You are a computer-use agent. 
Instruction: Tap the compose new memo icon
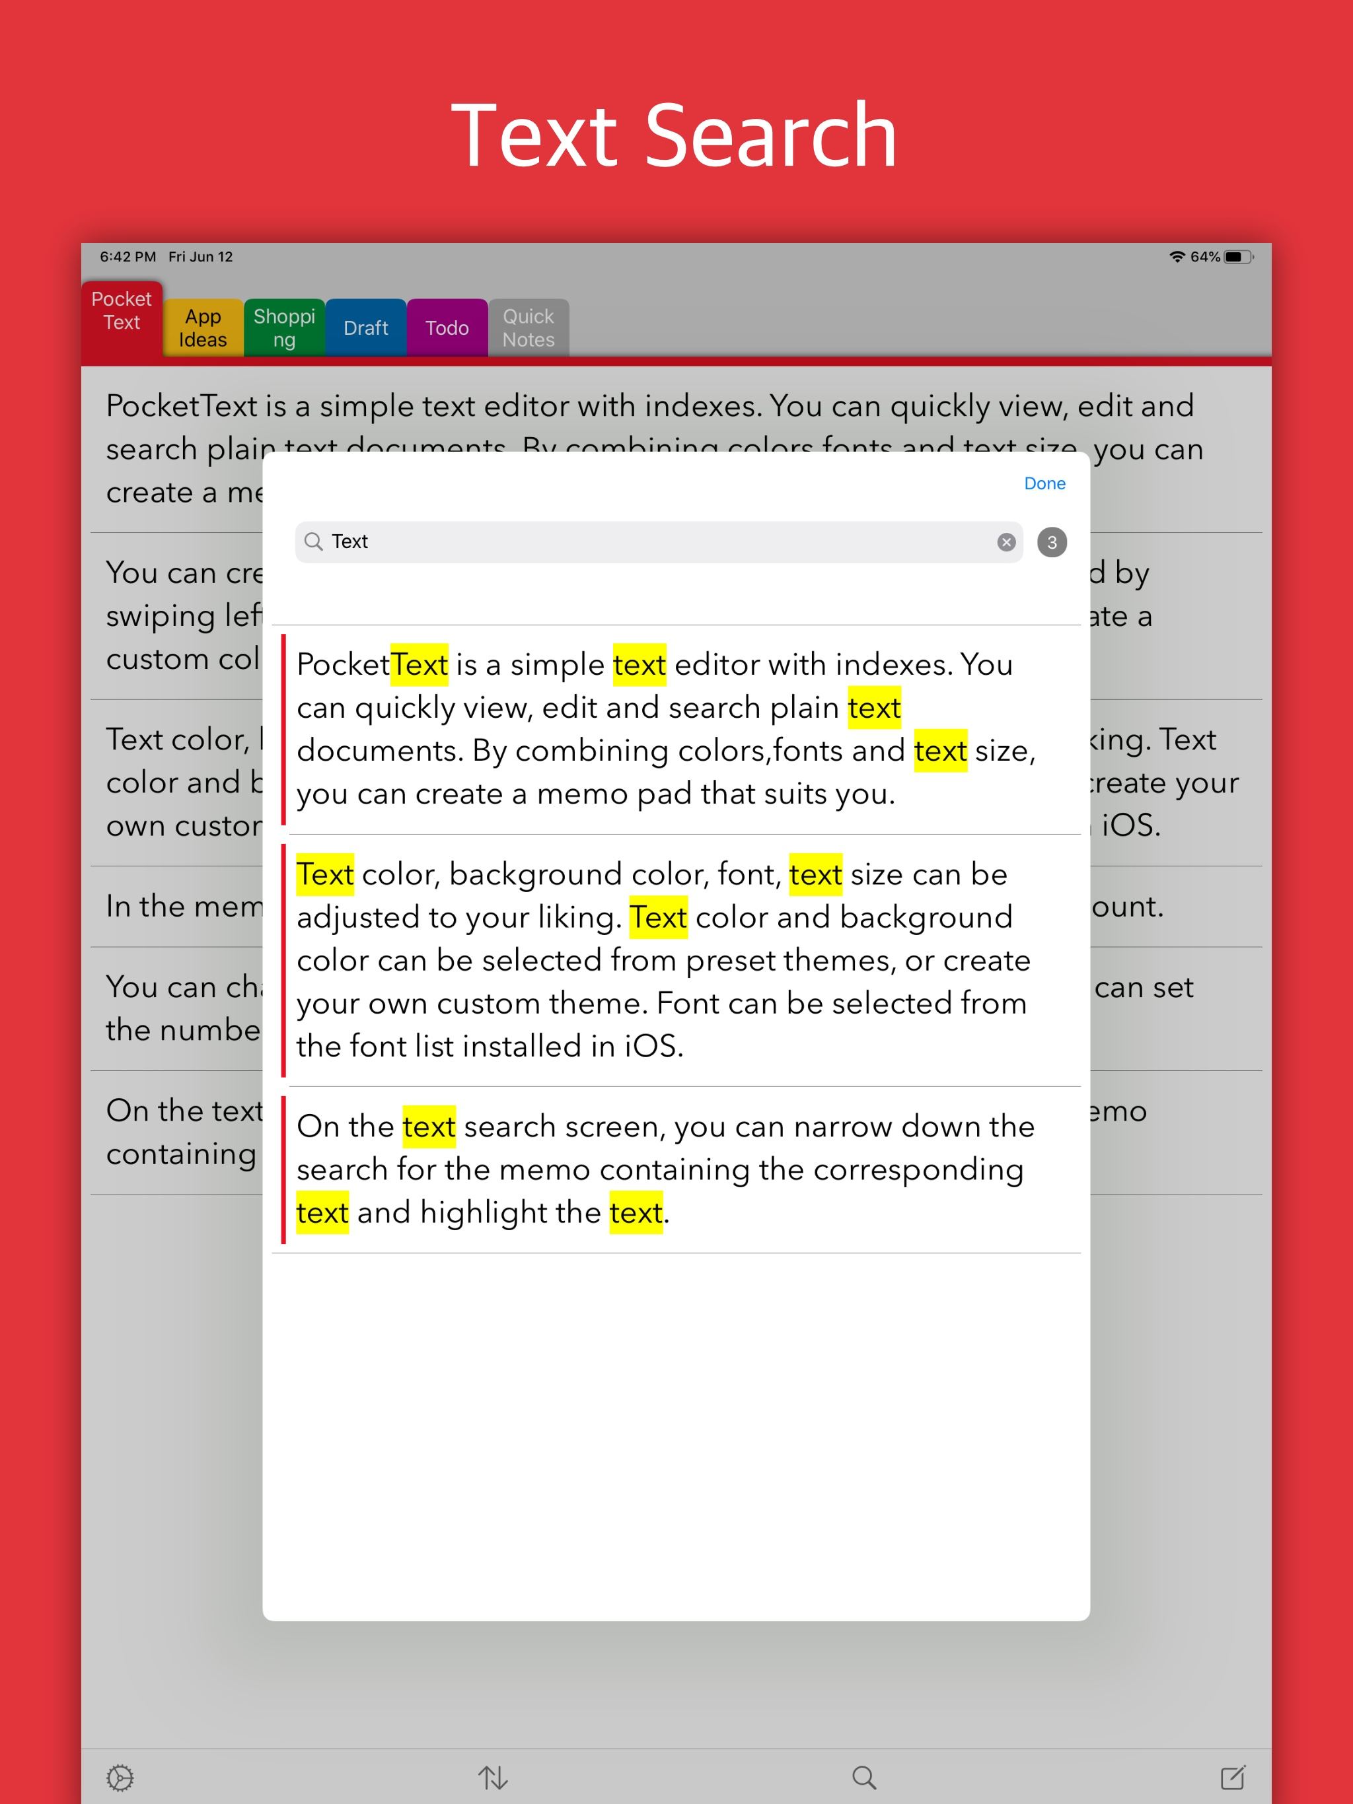click(1232, 1777)
